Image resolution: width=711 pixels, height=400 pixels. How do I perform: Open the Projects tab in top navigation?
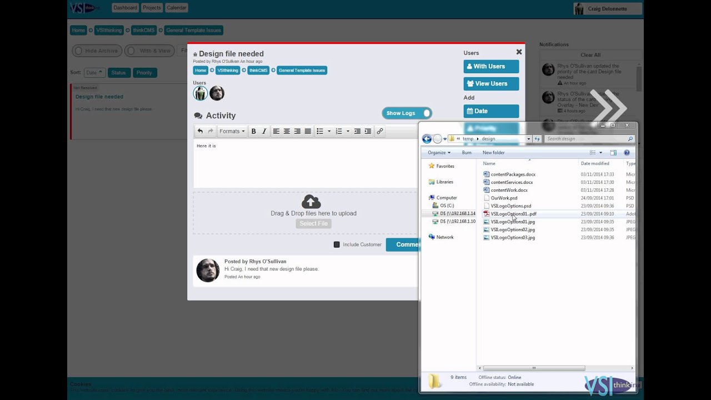tap(152, 8)
